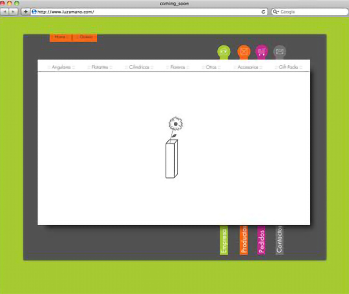This screenshot has width=349, height=294.
Task: Click the orange vertical Productos label
Action: pos(244,240)
